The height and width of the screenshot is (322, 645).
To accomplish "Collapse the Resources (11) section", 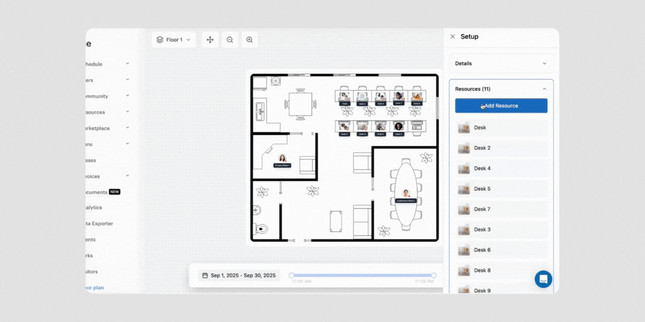I will (x=544, y=89).
